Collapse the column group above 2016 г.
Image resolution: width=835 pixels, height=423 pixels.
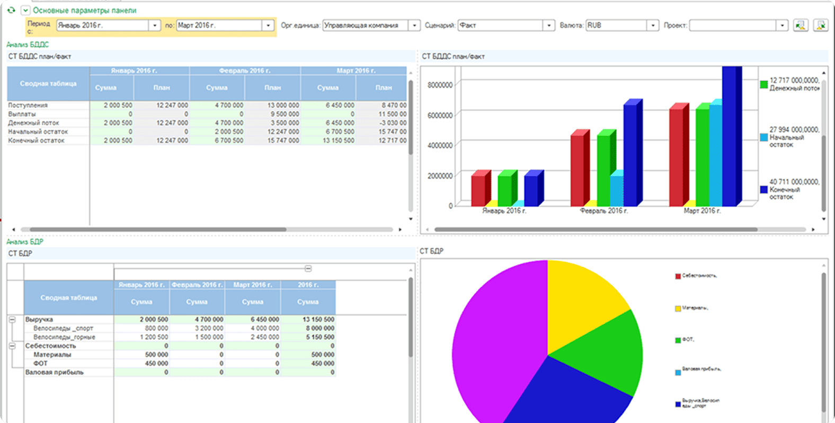308,269
